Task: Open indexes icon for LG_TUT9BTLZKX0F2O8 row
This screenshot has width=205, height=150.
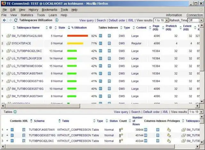Action: (109, 58)
